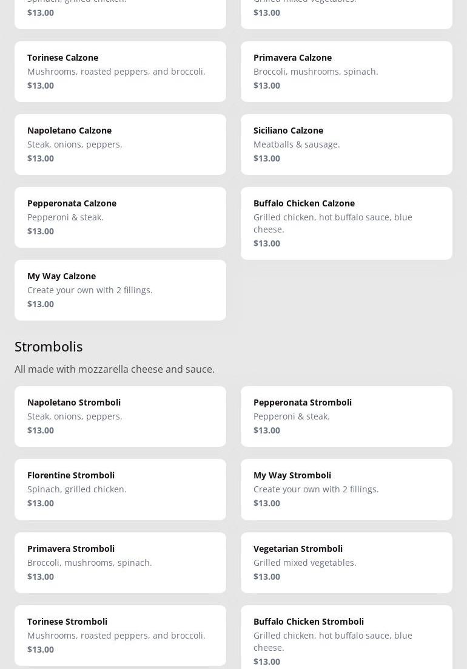Select the Buffalo Chicken Calzone
467x669 pixels.
[346, 223]
